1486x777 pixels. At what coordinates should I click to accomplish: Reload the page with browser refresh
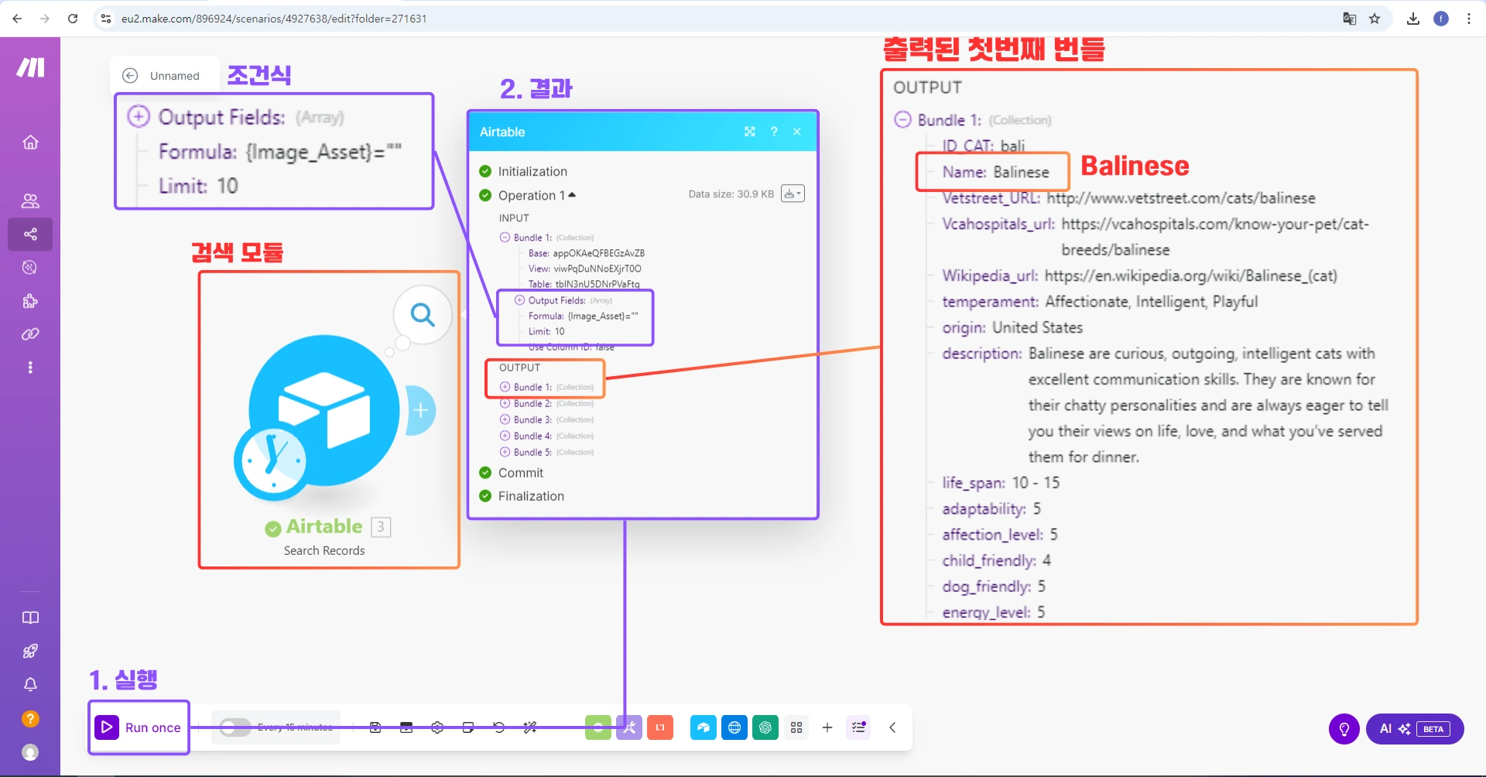[73, 19]
